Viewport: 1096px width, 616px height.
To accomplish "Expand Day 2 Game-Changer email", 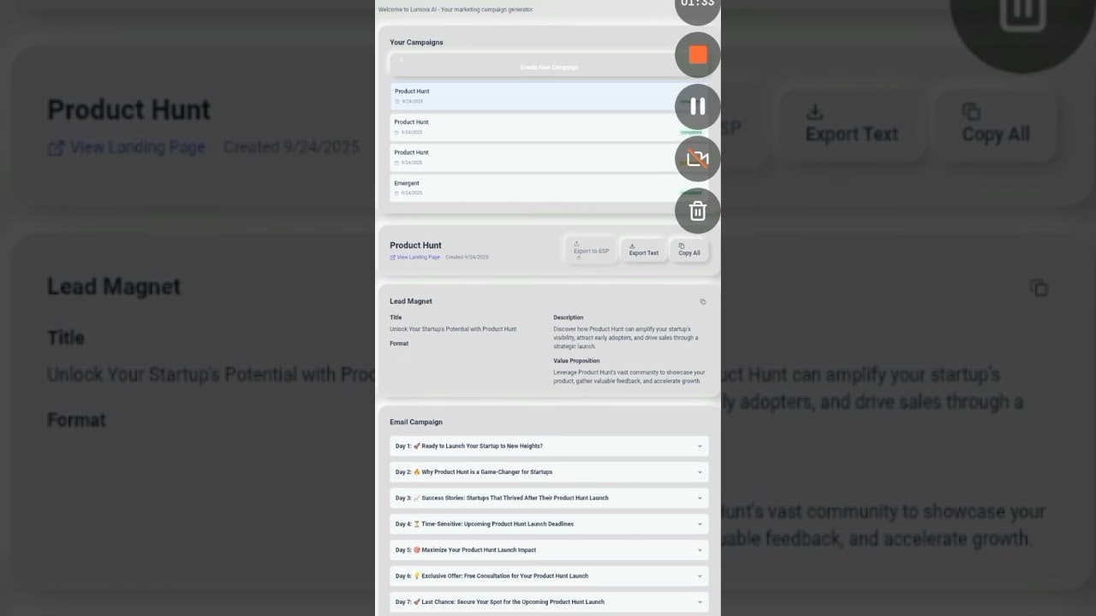I will (x=549, y=472).
